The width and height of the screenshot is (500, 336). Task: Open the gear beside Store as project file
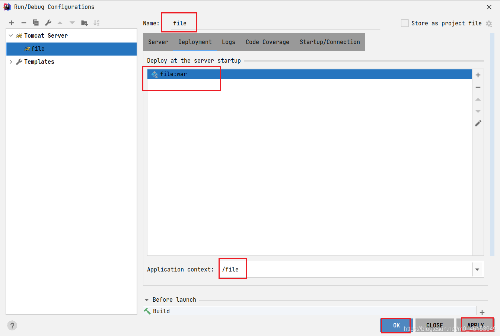coord(489,23)
